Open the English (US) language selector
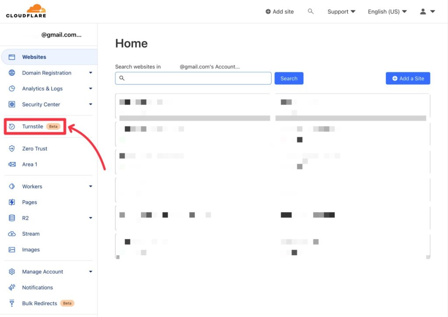The width and height of the screenshot is (448, 317). point(387,11)
